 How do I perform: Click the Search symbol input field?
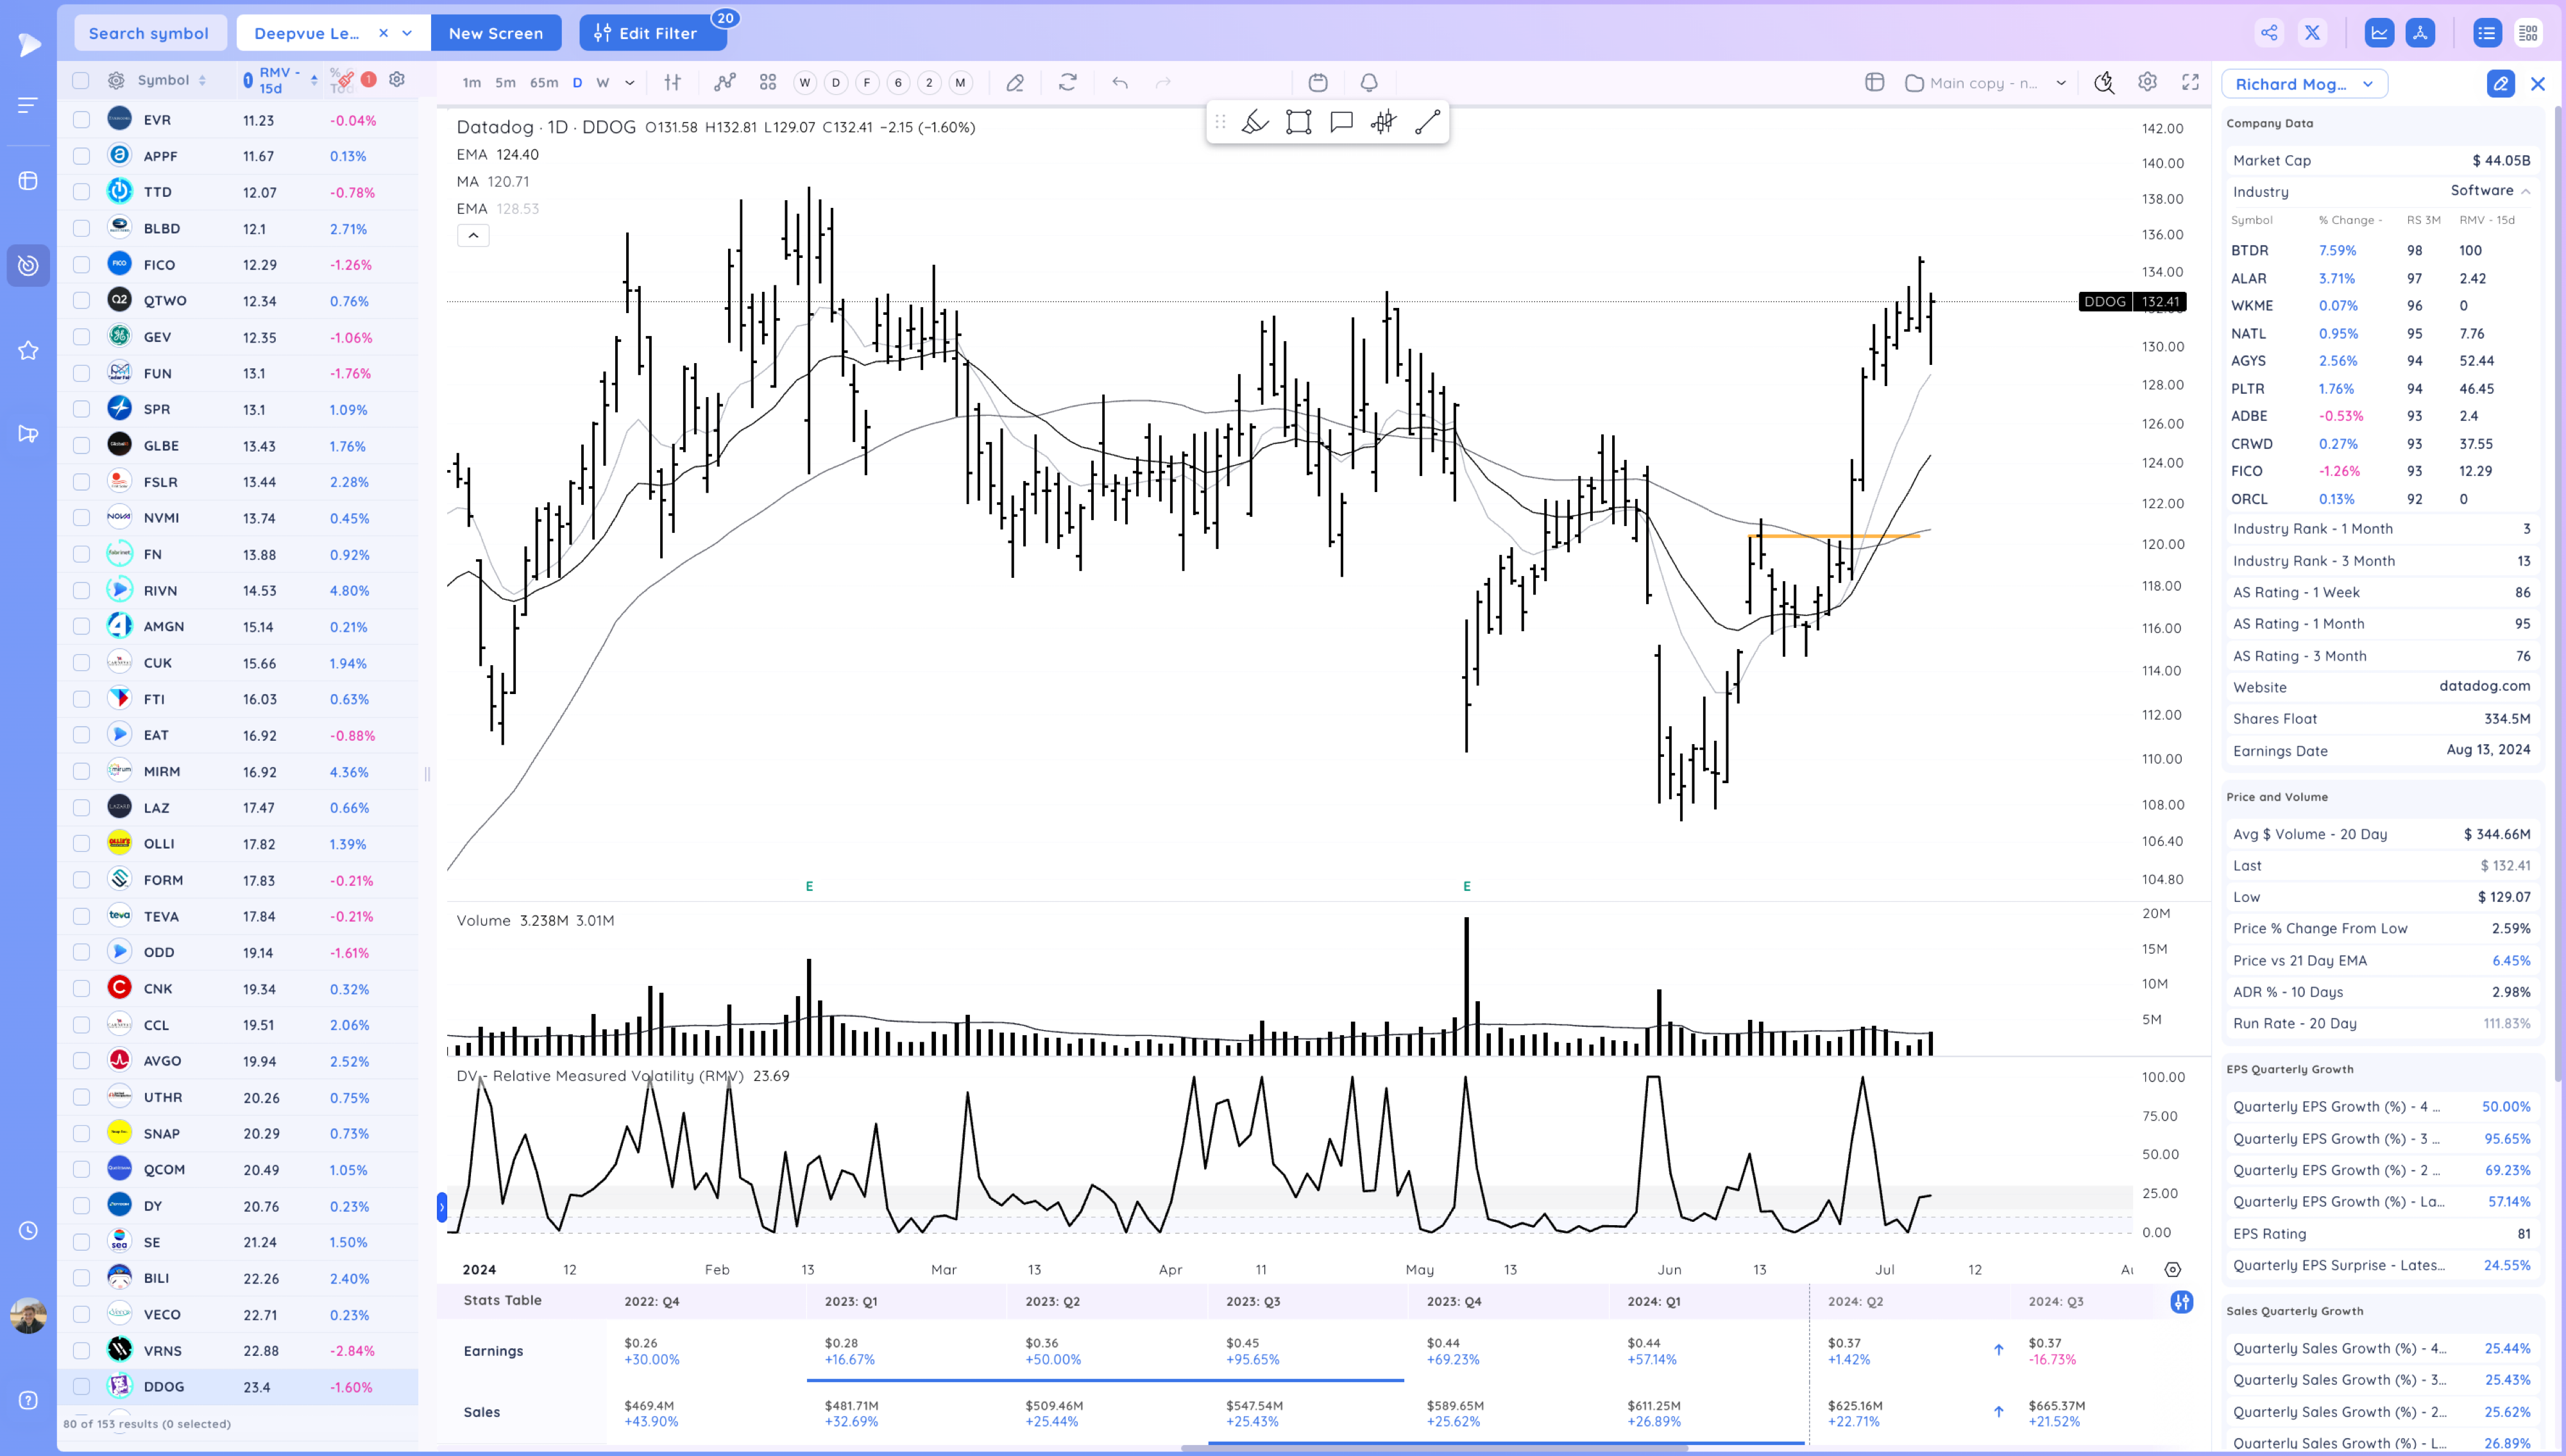[149, 33]
